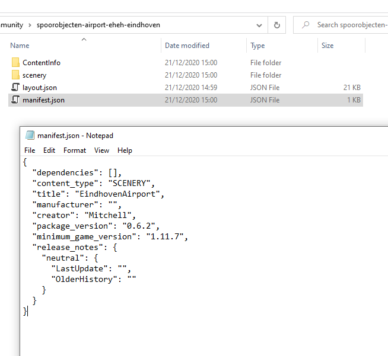Click the manifest.json - Notepad title text
The height and width of the screenshot is (356, 388).
pos(75,136)
